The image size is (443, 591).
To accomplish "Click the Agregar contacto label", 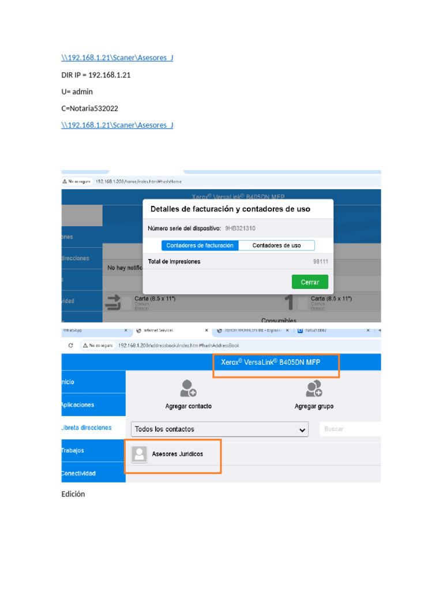I will (x=189, y=406).
